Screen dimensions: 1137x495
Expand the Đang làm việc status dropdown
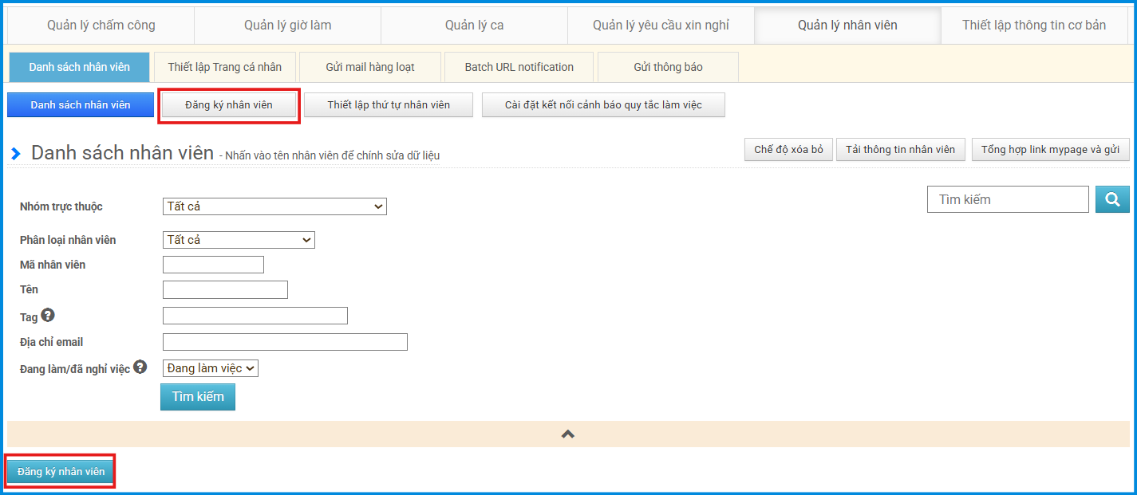(211, 368)
